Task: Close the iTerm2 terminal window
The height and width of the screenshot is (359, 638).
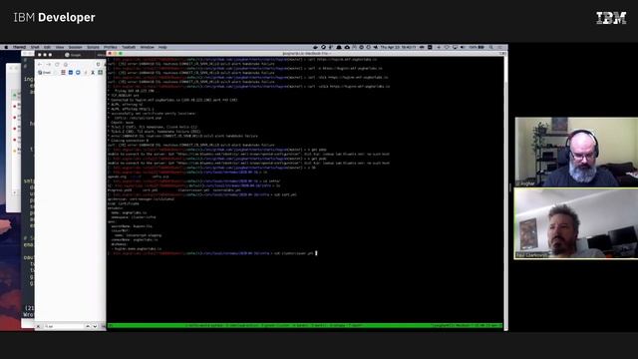Action: click(x=110, y=53)
